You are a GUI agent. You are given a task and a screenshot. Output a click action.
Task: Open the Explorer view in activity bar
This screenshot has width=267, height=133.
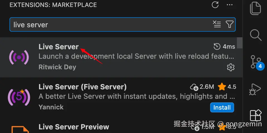[255, 8]
